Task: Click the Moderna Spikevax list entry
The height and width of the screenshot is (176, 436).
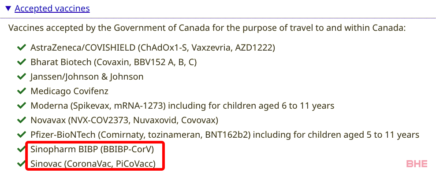Action: point(183,106)
